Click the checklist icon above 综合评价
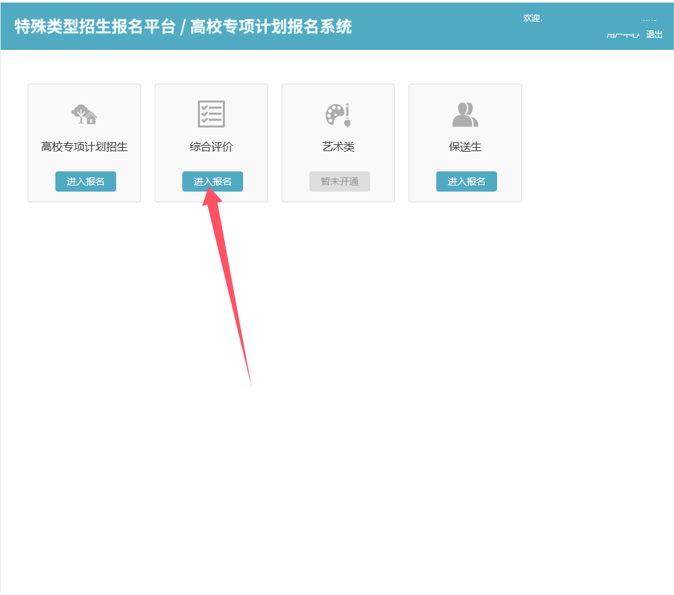This screenshot has width=674, height=595. (211, 114)
